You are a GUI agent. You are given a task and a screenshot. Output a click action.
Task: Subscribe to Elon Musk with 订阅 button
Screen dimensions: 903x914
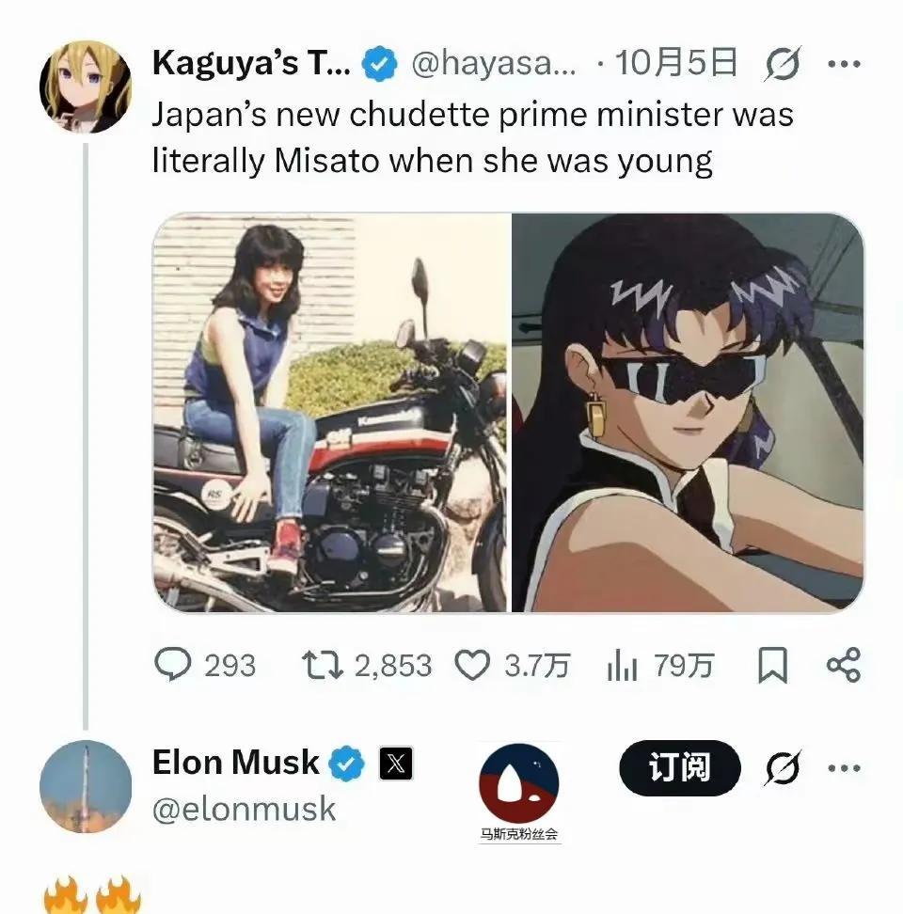pos(680,768)
